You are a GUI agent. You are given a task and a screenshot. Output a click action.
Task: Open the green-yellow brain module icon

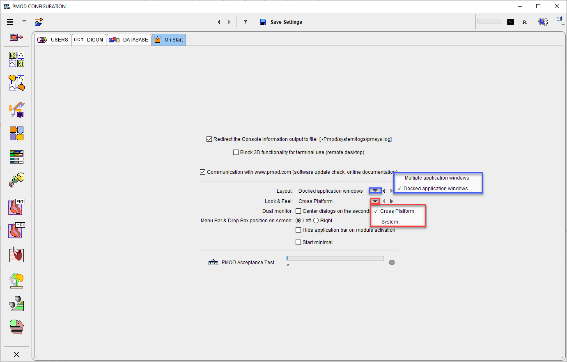coord(16,281)
